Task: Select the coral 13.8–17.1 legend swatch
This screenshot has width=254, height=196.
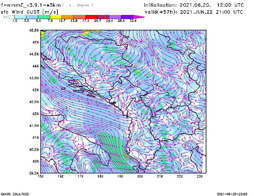Action: click(x=80, y=17)
